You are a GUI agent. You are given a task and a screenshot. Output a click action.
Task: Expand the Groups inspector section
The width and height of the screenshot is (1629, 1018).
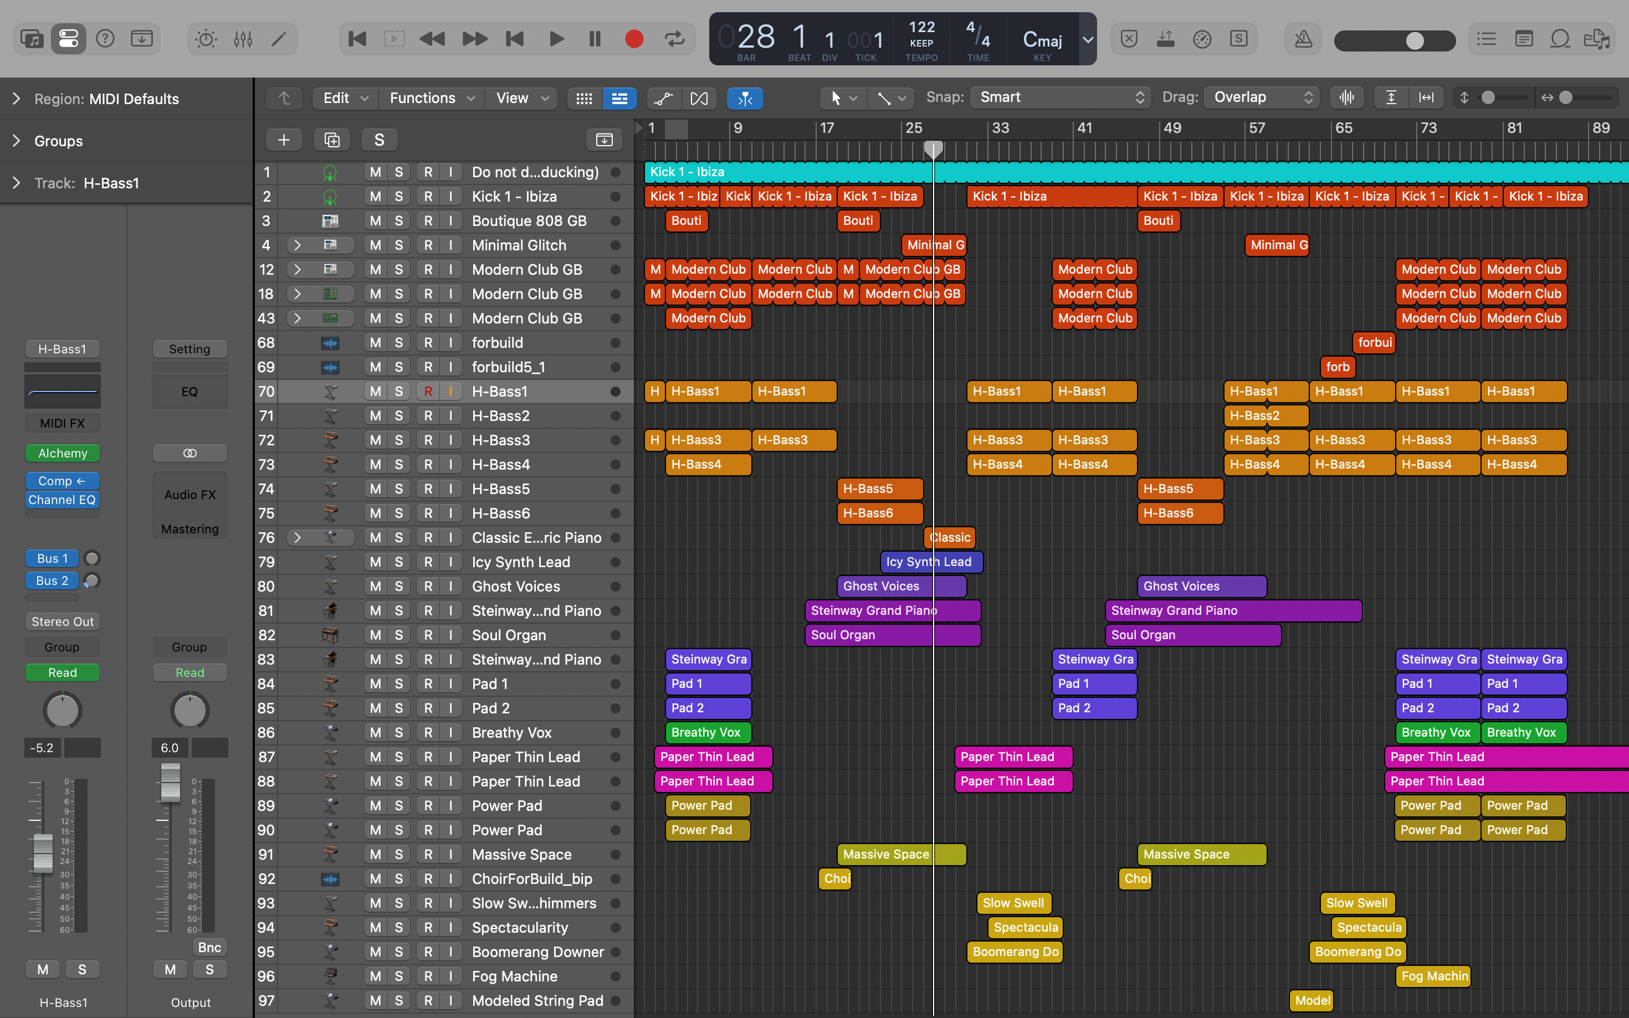[x=16, y=141]
